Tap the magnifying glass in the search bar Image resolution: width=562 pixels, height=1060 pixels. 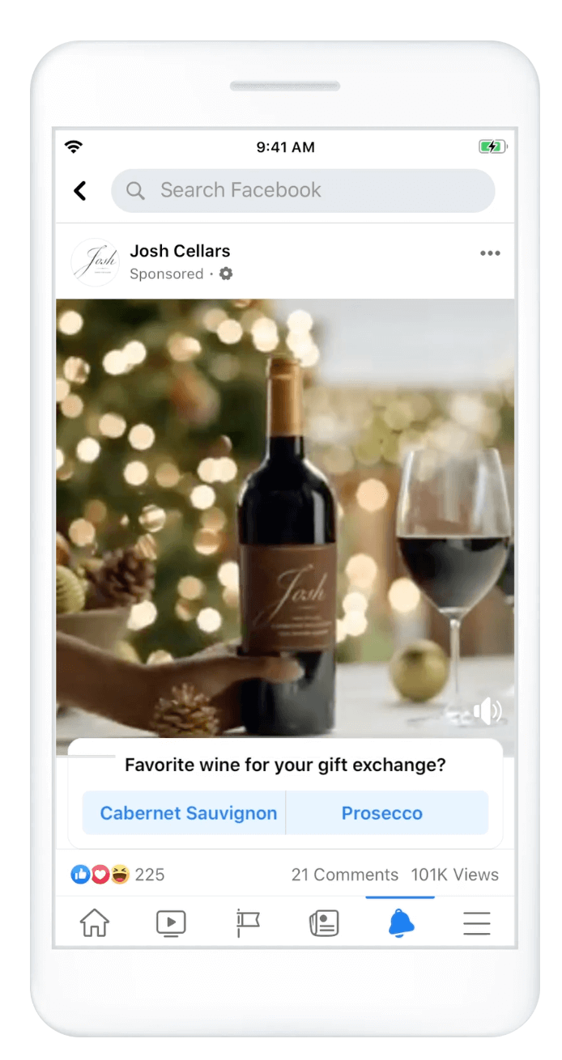135,191
